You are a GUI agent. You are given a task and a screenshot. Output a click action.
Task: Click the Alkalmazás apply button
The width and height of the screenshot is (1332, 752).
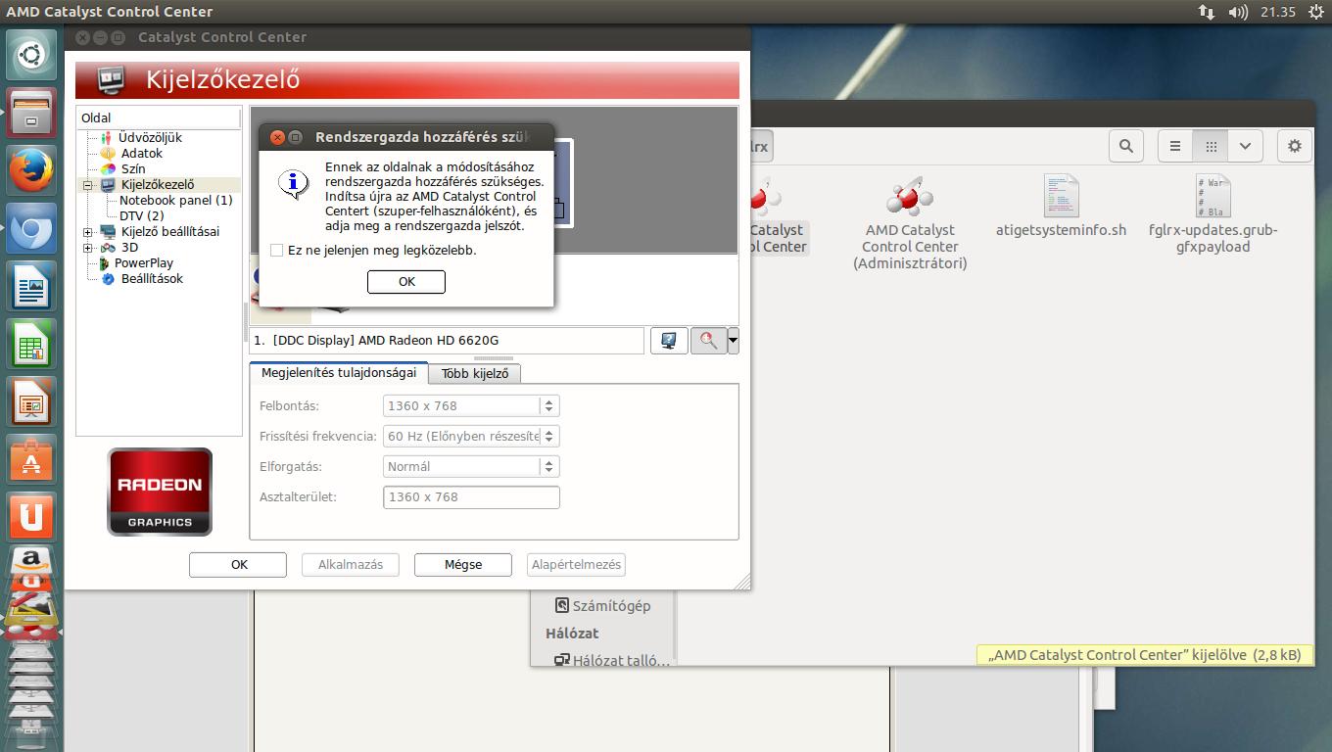[x=351, y=565]
